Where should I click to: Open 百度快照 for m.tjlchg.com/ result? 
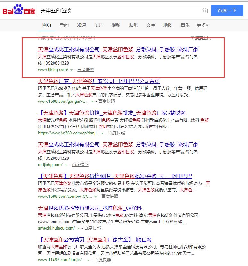click(80, 165)
